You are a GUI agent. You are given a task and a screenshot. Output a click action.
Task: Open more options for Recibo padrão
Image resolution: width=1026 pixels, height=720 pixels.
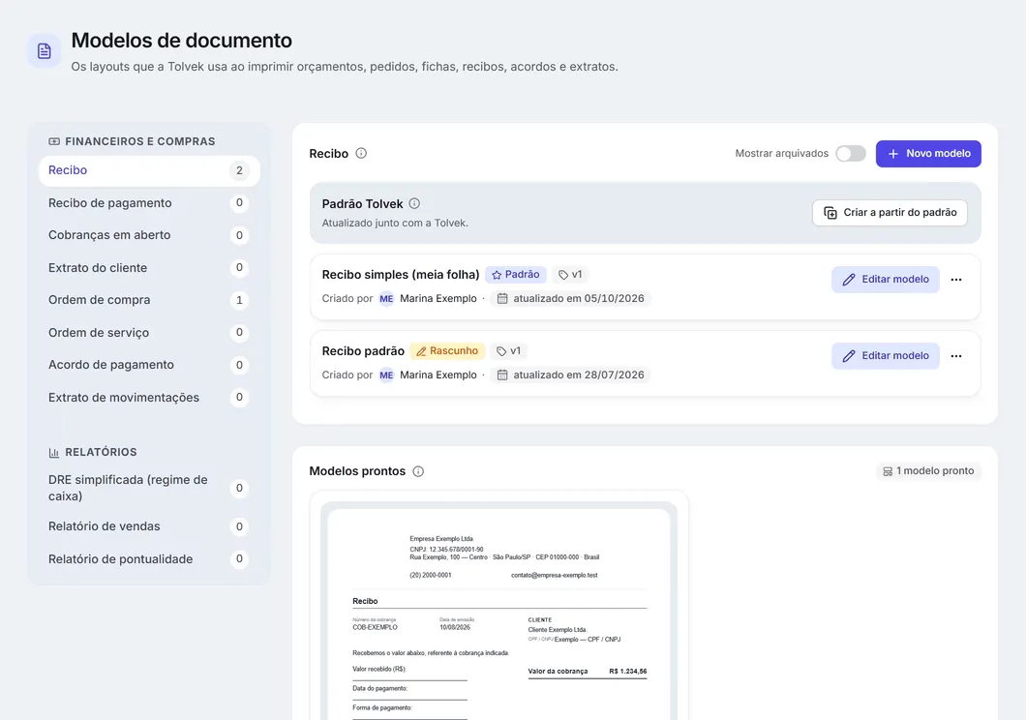(956, 356)
